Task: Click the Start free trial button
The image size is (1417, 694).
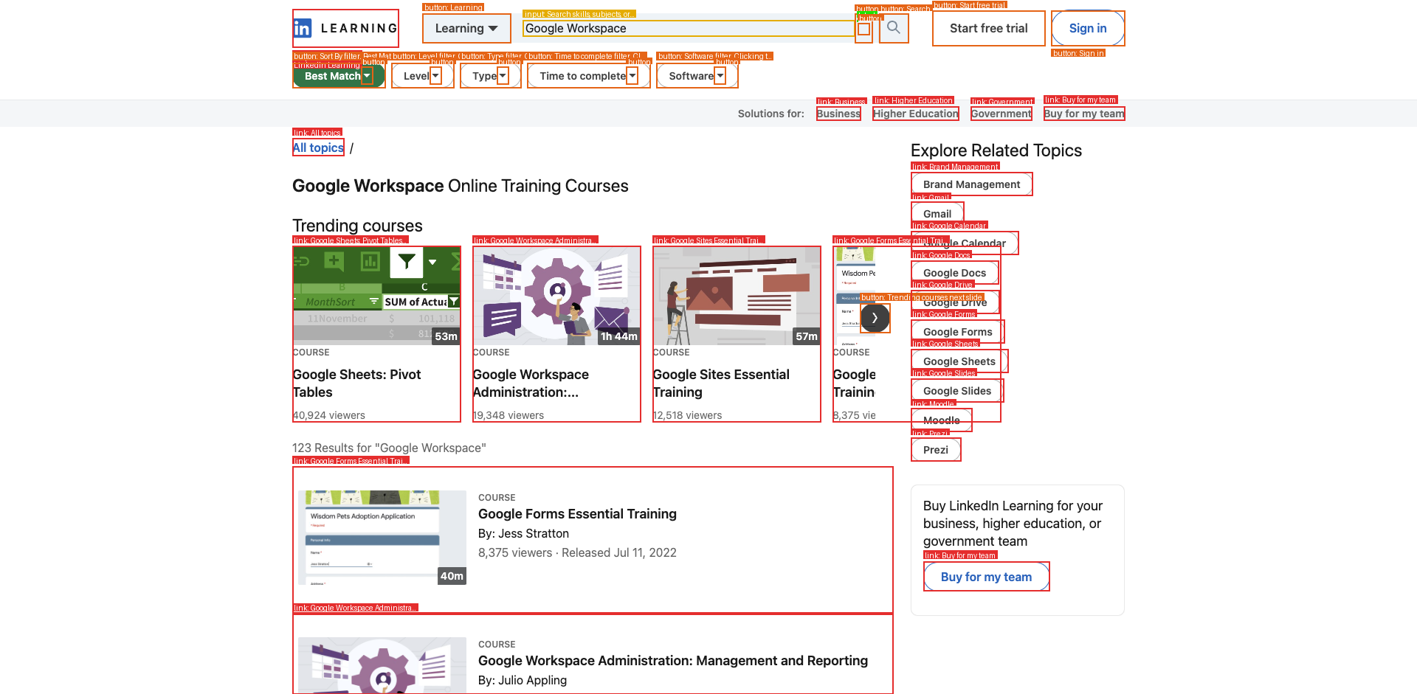Action: [x=988, y=29]
